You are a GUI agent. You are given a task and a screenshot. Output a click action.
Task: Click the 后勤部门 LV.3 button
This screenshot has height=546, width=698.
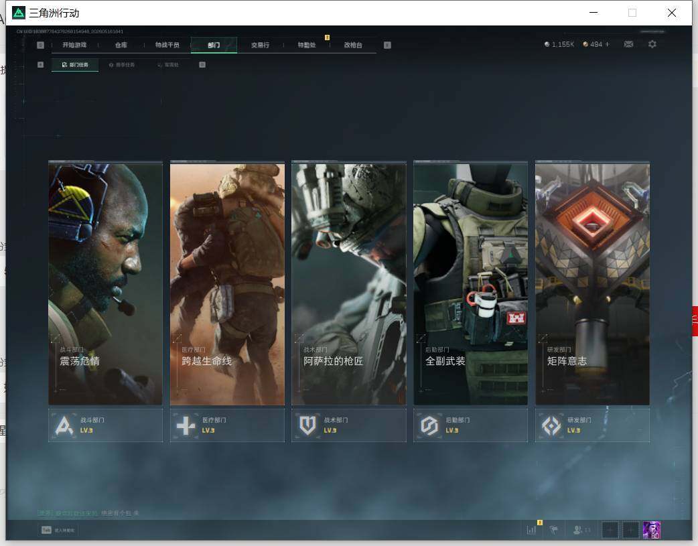pyautogui.click(x=470, y=425)
